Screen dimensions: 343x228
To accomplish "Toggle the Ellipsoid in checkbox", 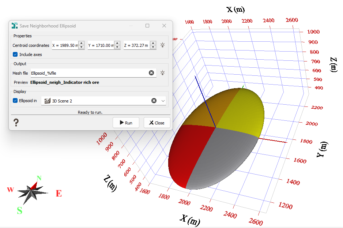I will [x=15, y=101].
